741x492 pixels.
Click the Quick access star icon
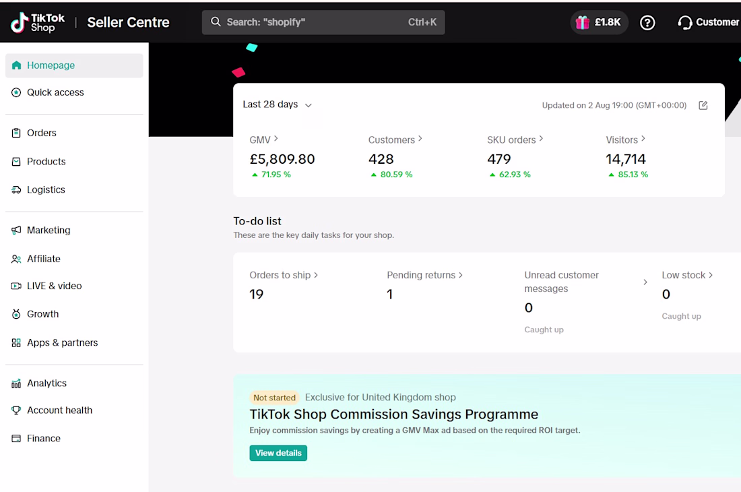(x=16, y=92)
